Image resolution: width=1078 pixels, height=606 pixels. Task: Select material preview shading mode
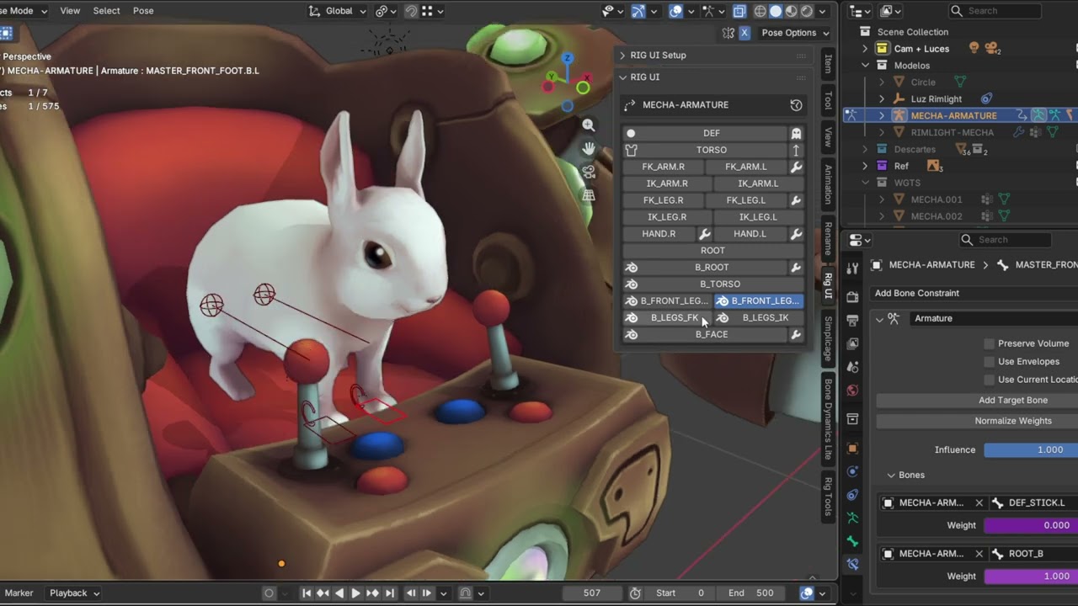coord(791,11)
